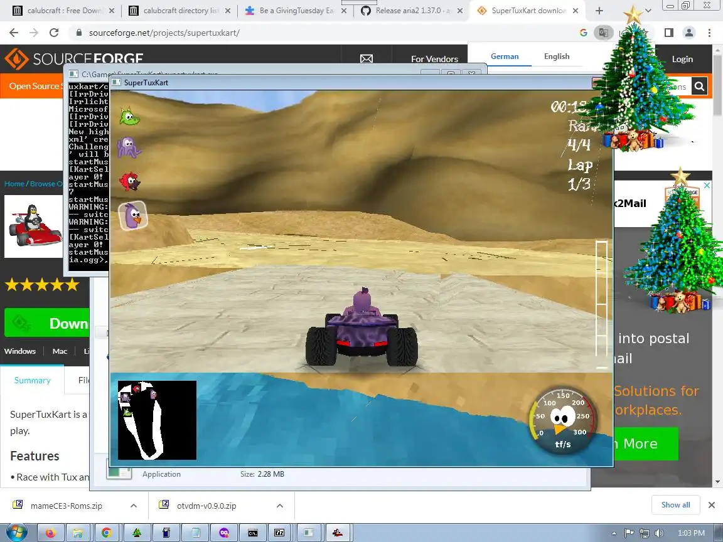Open 7-Zip from the taskbar
The image size is (723, 542).
(x=279, y=533)
